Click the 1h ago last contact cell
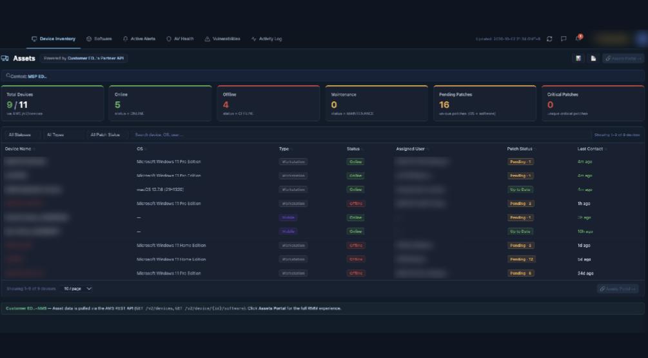 pyautogui.click(x=584, y=204)
